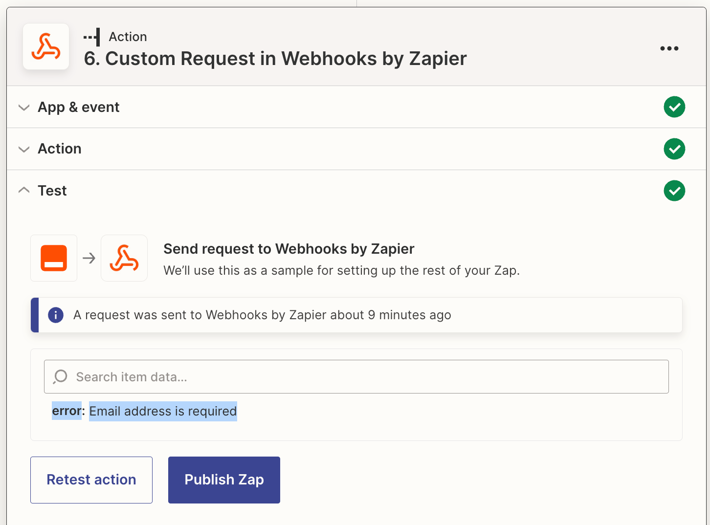Image resolution: width=710 pixels, height=525 pixels.
Task: Open the App & event section label
Action: [79, 107]
